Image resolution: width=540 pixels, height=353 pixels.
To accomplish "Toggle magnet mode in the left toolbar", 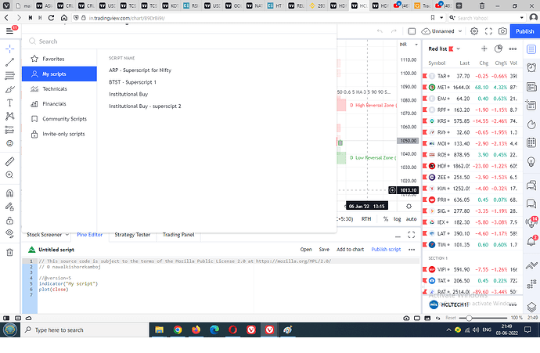I will coord(9,193).
